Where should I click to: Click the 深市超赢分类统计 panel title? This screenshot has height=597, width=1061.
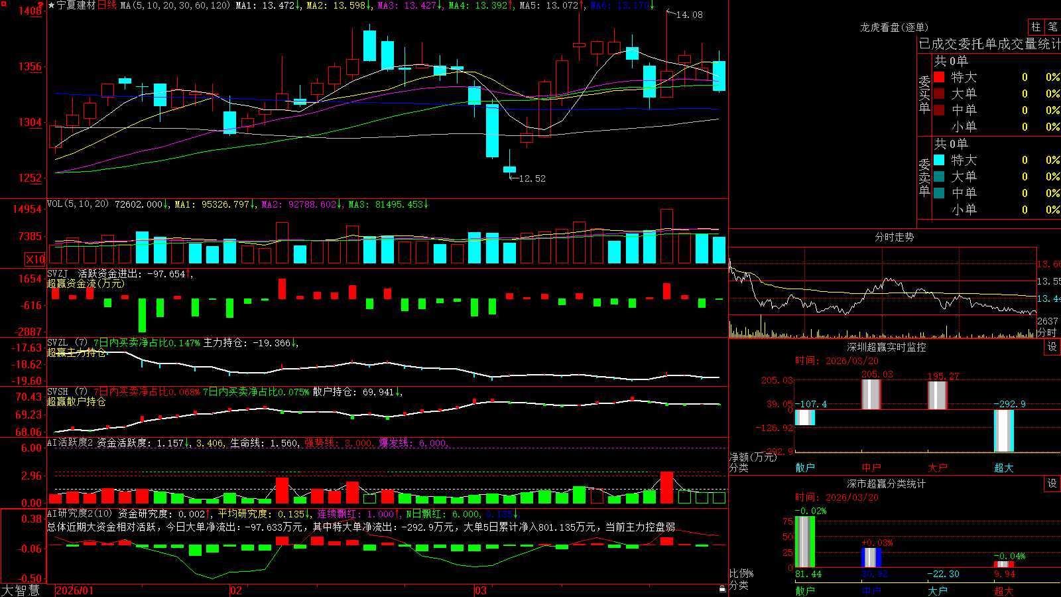coord(887,484)
